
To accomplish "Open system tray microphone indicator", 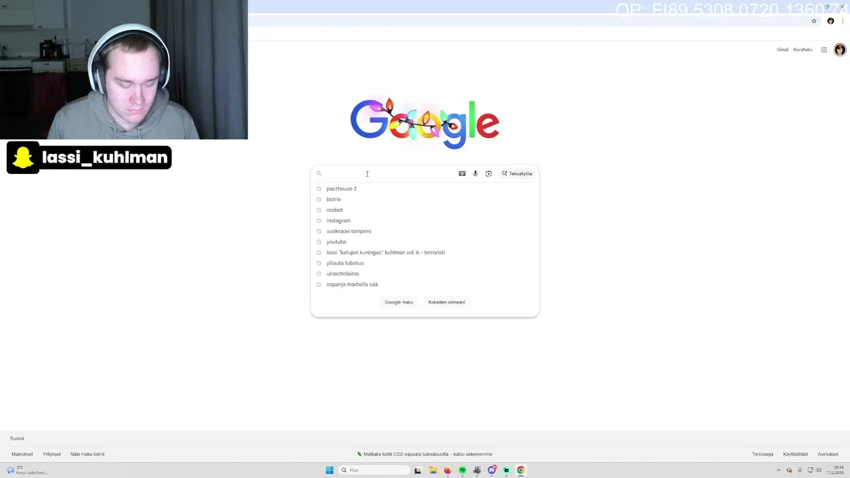I will point(800,470).
